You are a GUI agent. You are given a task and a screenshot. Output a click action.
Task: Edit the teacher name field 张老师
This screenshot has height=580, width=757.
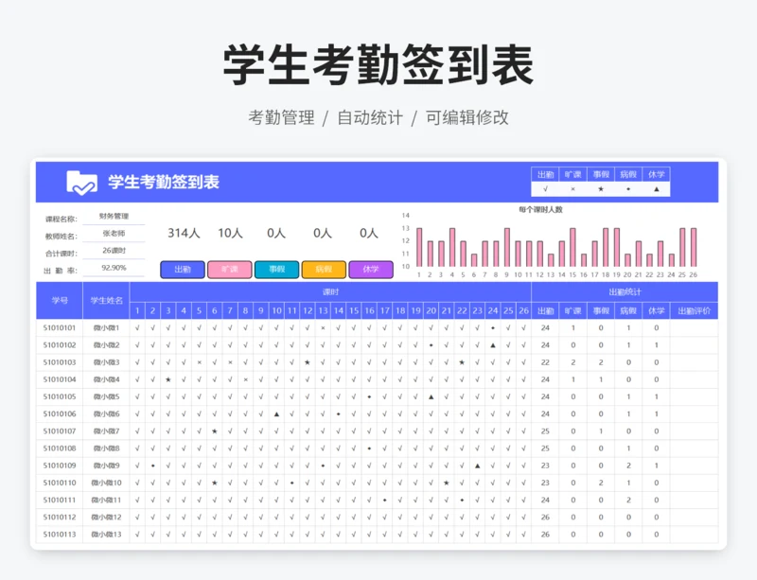(114, 234)
